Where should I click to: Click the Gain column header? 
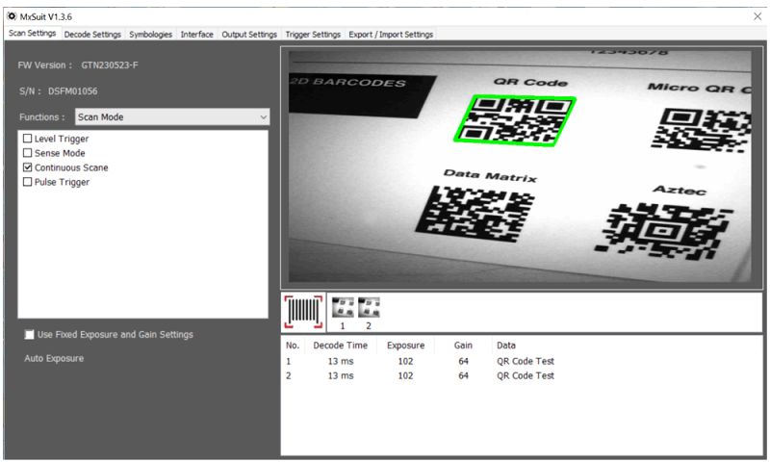[463, 346]
